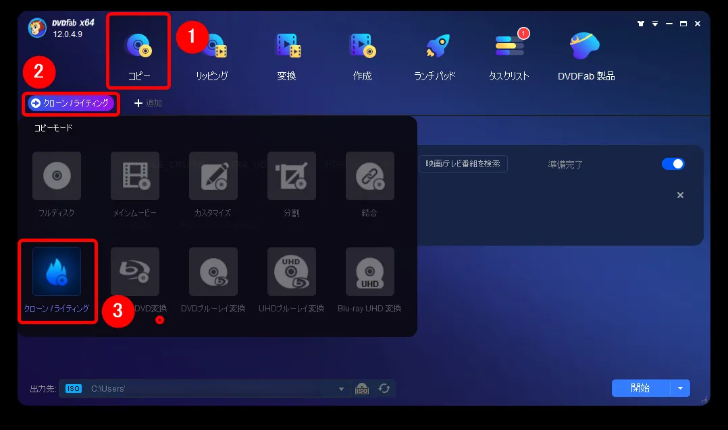The height and width of the screenshot is (430, 728).
Task: Click the コピーモード heading
Action: click(x=53, y=128)
